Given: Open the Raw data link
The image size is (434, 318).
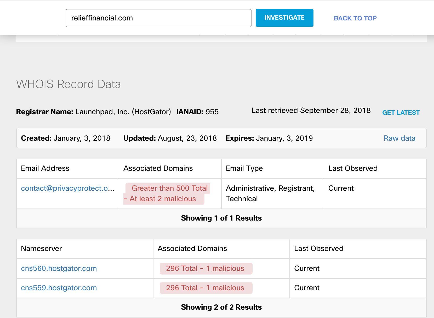Looking at the screenshot, I should 399,138.
